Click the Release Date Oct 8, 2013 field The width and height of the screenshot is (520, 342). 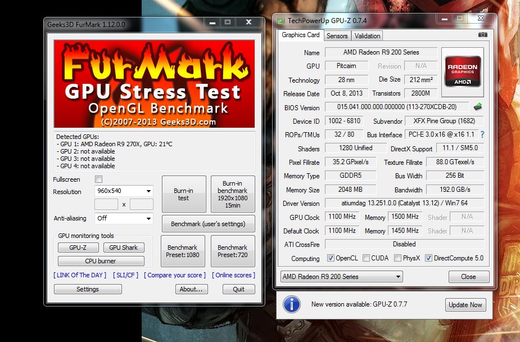click(346, 93)
